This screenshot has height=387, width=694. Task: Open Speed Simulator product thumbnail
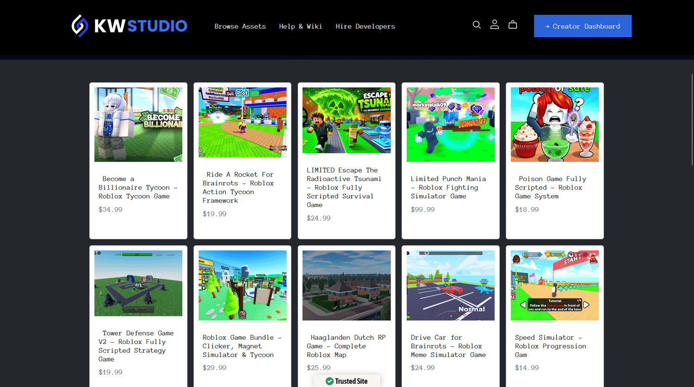pyautogui.click(x=555, y=285)
